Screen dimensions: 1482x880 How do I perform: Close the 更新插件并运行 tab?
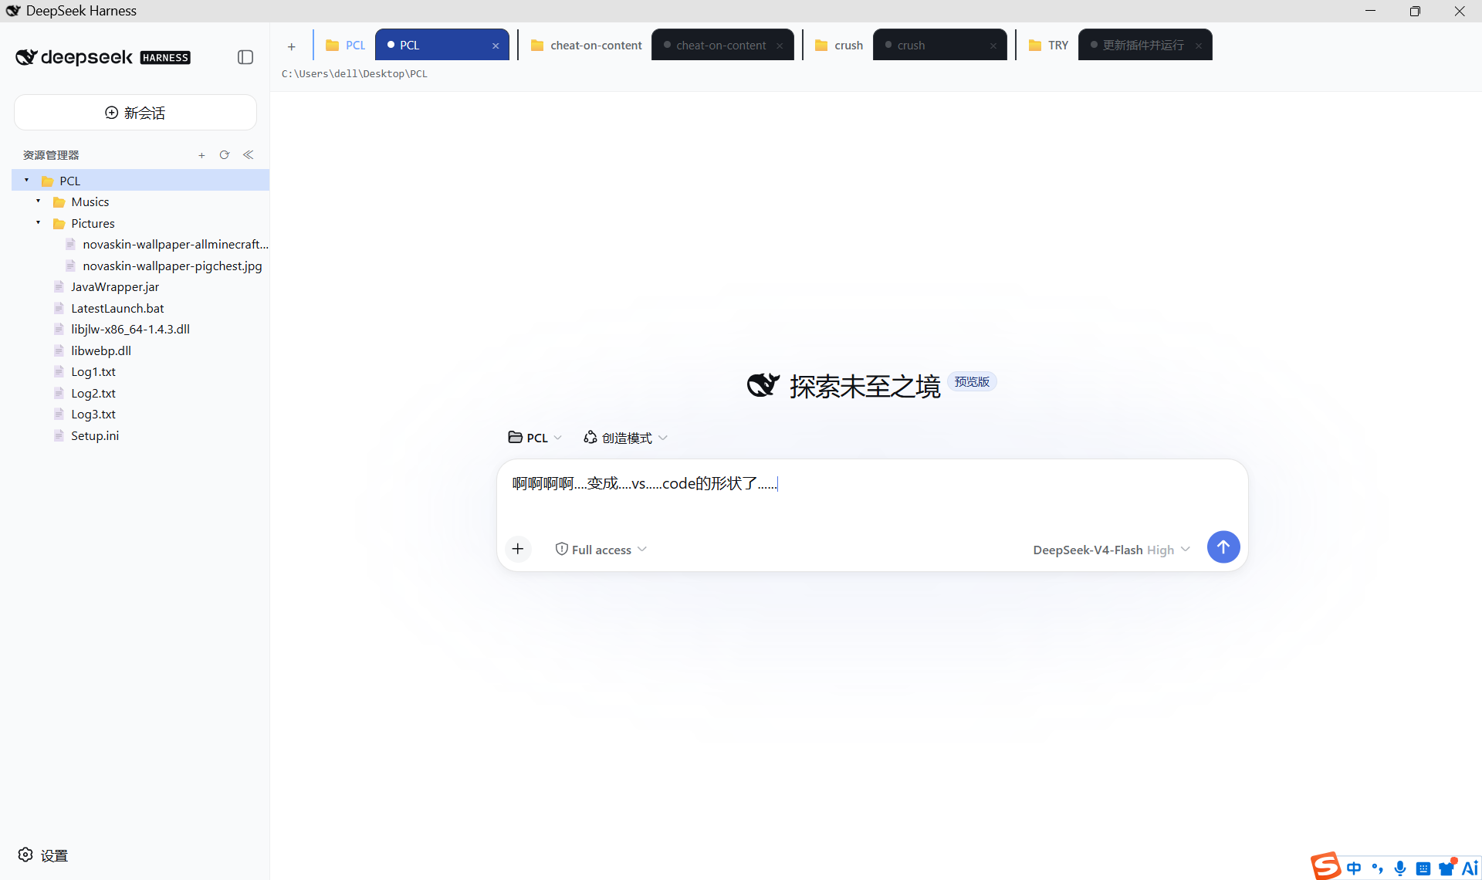[1199, 46]
